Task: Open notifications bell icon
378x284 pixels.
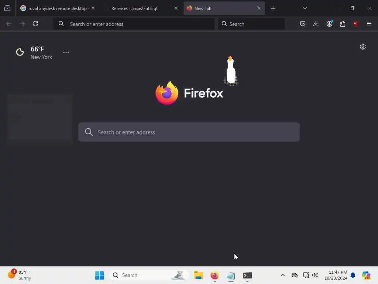Action: [353, 275]
